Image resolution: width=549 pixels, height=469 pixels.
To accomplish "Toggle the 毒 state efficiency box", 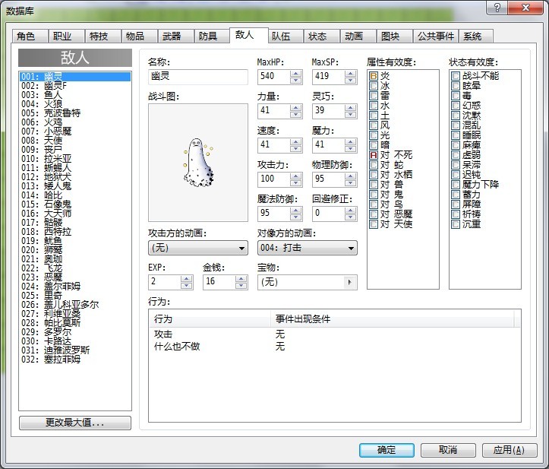I will click(456, 95).
